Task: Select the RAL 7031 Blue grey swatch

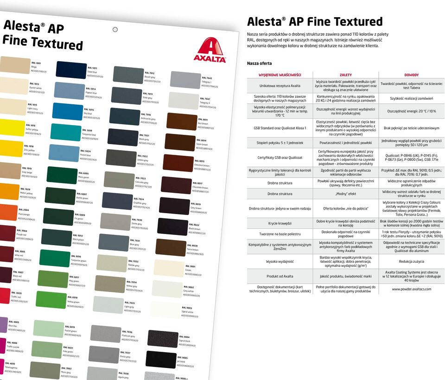Action: 114,243
